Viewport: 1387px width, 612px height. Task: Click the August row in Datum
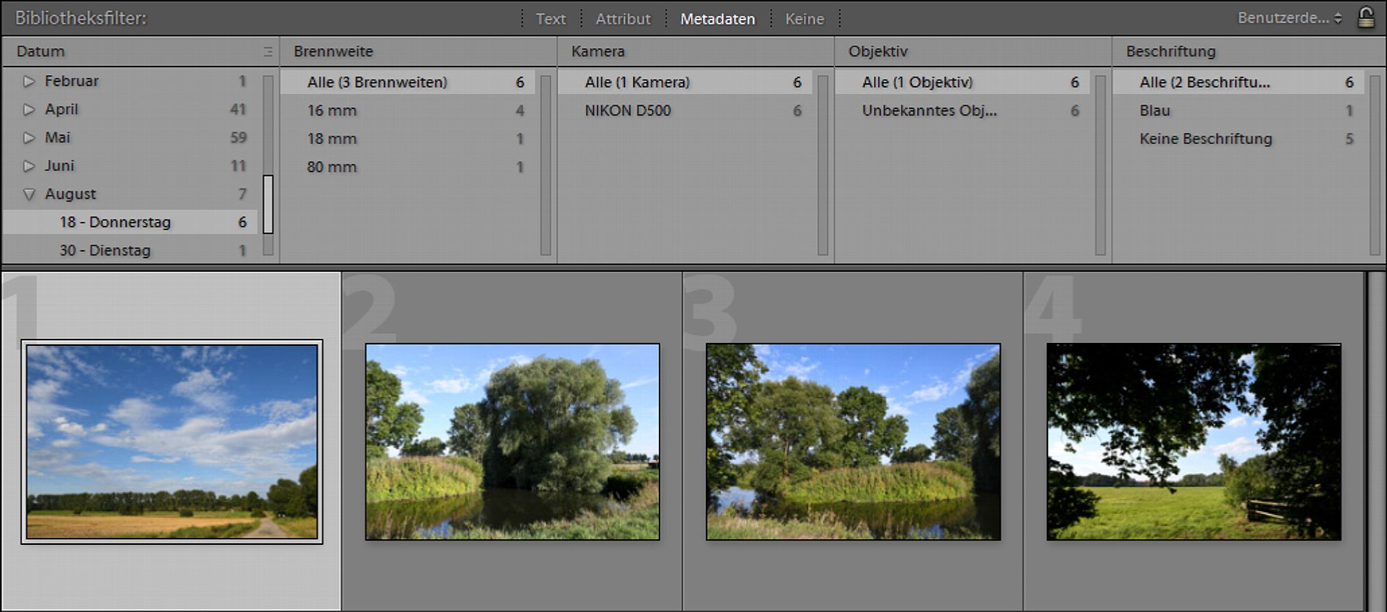(x=130, y=195)
